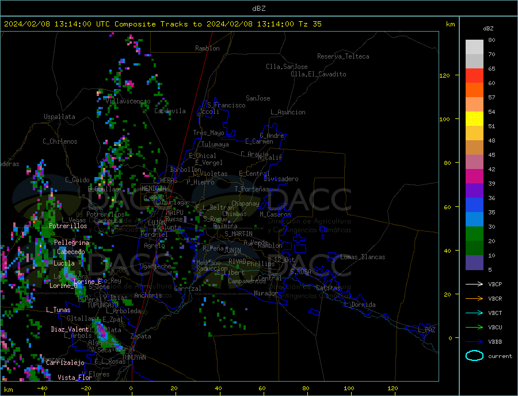Click the pink Lucila label
Image resolution: width=518 pixels, height=396 pixels.
tap(64, 263)
